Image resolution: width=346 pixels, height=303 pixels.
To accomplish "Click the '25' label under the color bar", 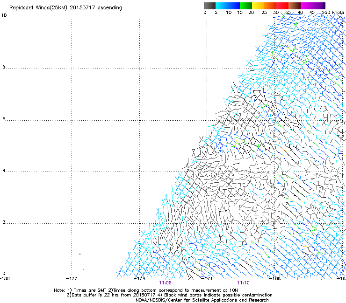I will [264, 13].
